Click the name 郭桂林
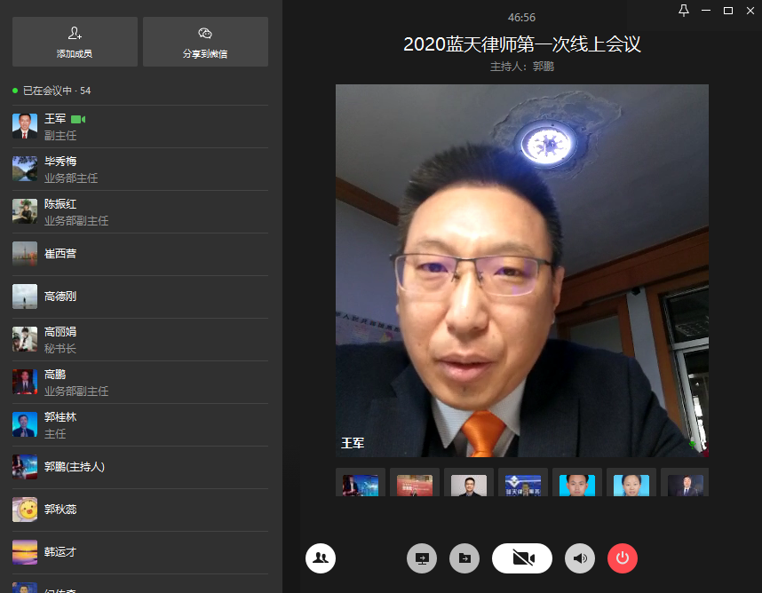 click(x=60, y=417)
